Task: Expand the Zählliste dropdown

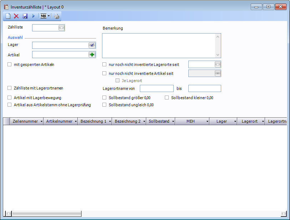Action: tap(61, 28)
